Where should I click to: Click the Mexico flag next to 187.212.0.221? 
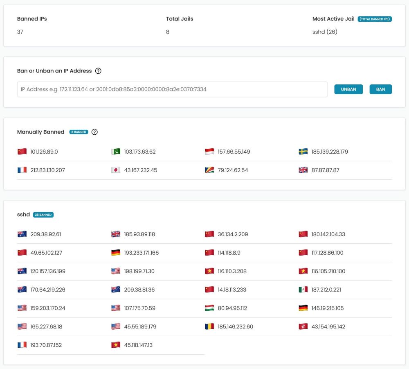tap(303, 290)
